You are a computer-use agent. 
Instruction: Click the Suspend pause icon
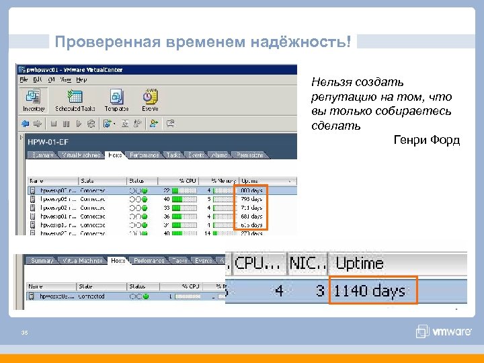(66, 124)
